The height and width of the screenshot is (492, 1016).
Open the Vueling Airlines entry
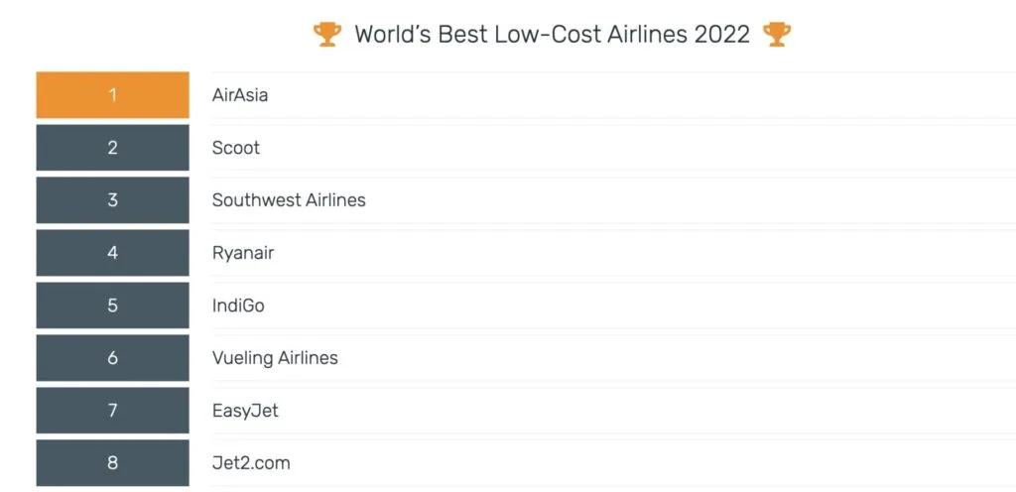click(x=275, y=358)
